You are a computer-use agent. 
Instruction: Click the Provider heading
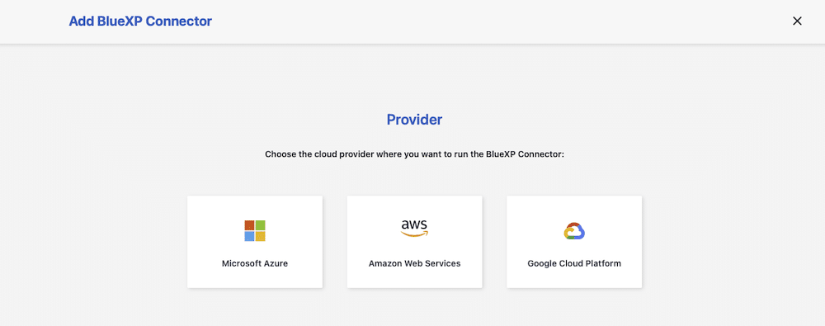[x=415, y=120]
